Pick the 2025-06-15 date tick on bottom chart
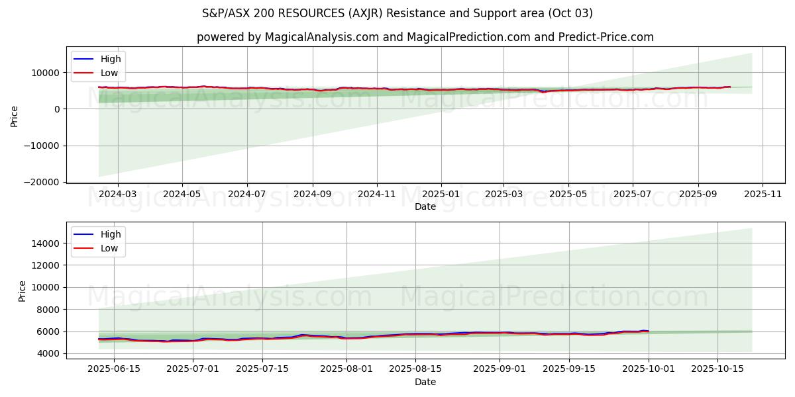 point(114,369)
